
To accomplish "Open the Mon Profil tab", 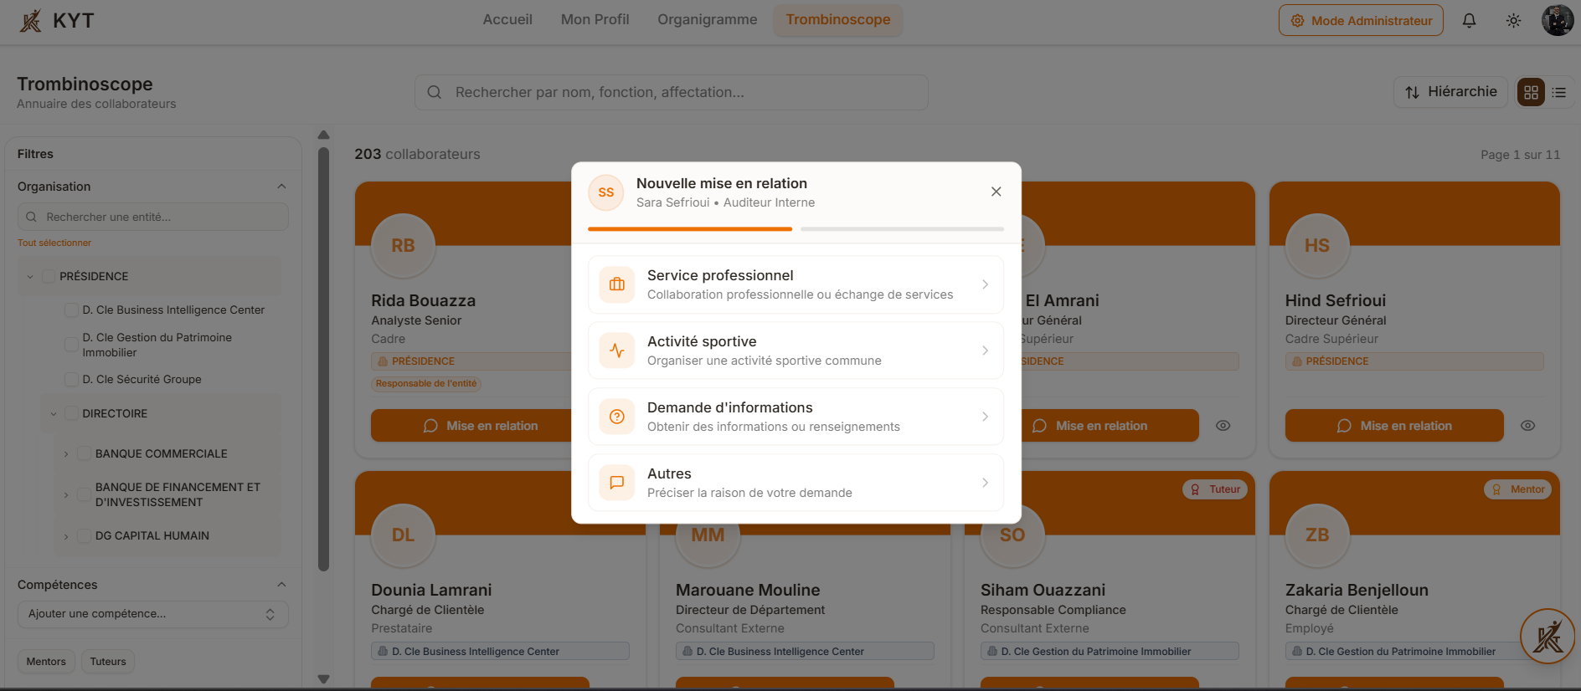I will 595,19.
